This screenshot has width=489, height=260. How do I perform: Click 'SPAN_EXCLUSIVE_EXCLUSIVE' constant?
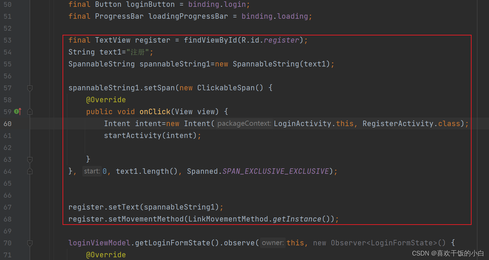point(276,171)
